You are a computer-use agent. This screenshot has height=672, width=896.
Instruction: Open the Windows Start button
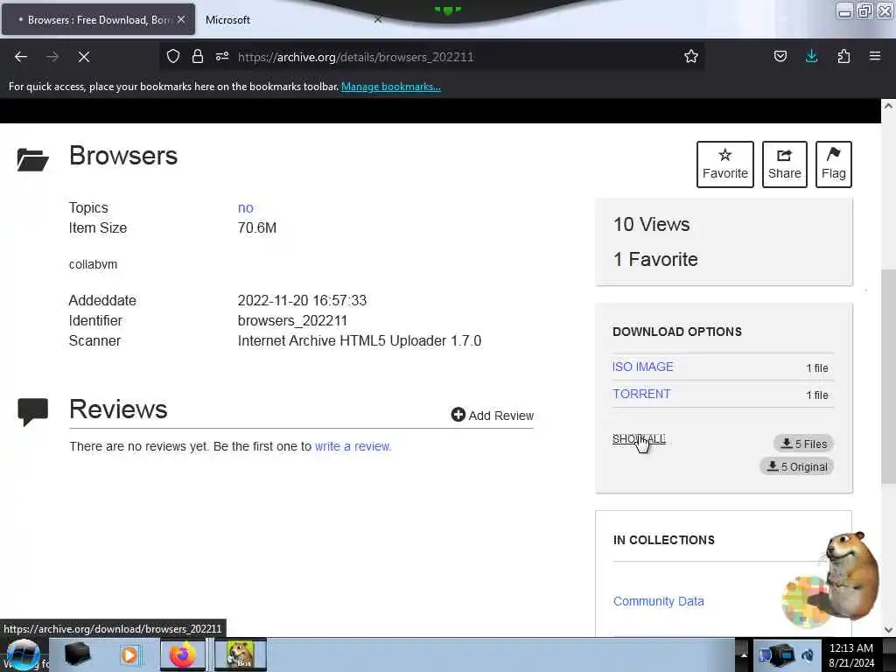pos(23,654)
